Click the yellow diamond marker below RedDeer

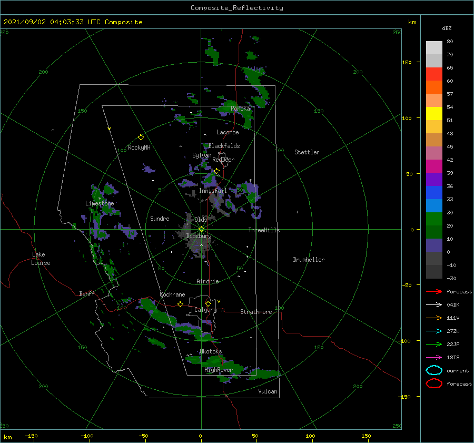pyautogui.click(x=216, y=171)
